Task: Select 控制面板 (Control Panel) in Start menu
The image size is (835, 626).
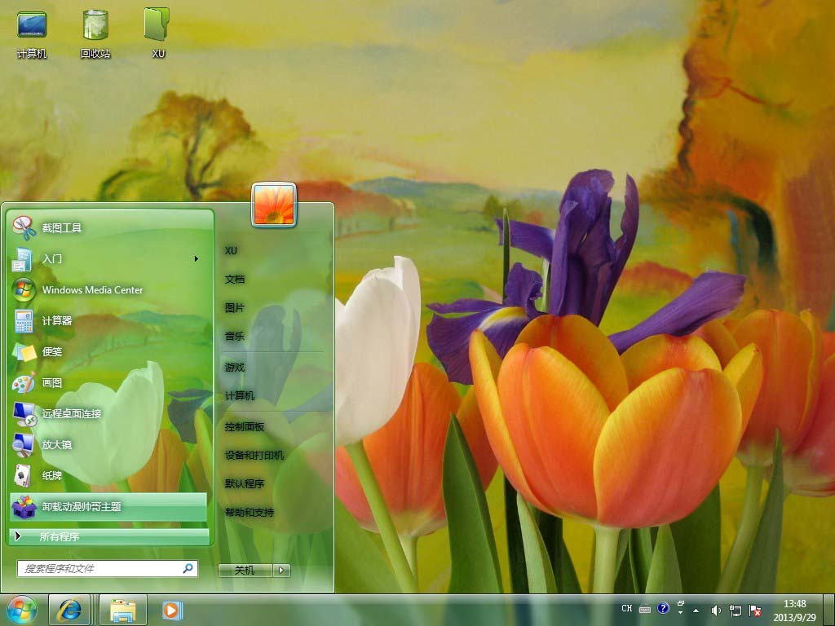Action: coord(245,427)
